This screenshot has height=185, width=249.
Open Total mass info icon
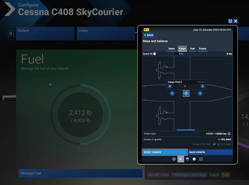229,134
